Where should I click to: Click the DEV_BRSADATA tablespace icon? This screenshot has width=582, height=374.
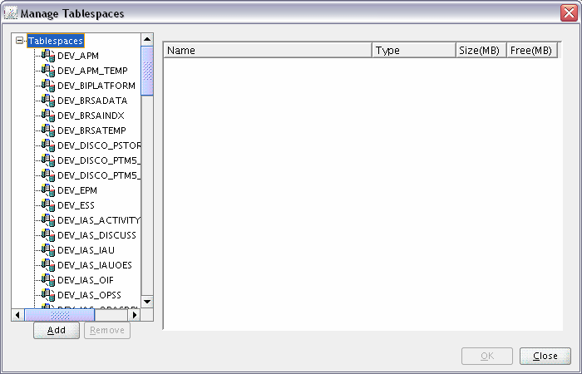(48, 101)
